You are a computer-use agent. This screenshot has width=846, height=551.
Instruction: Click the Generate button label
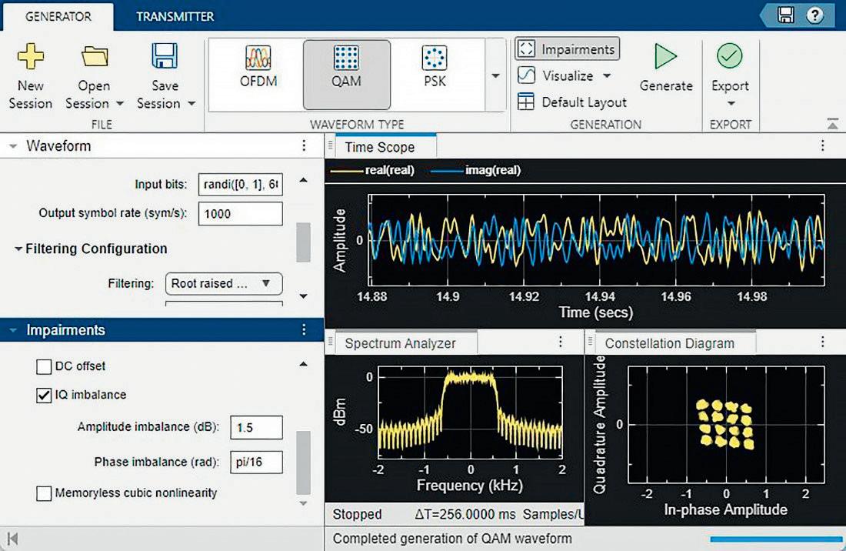tap(666, 85)
